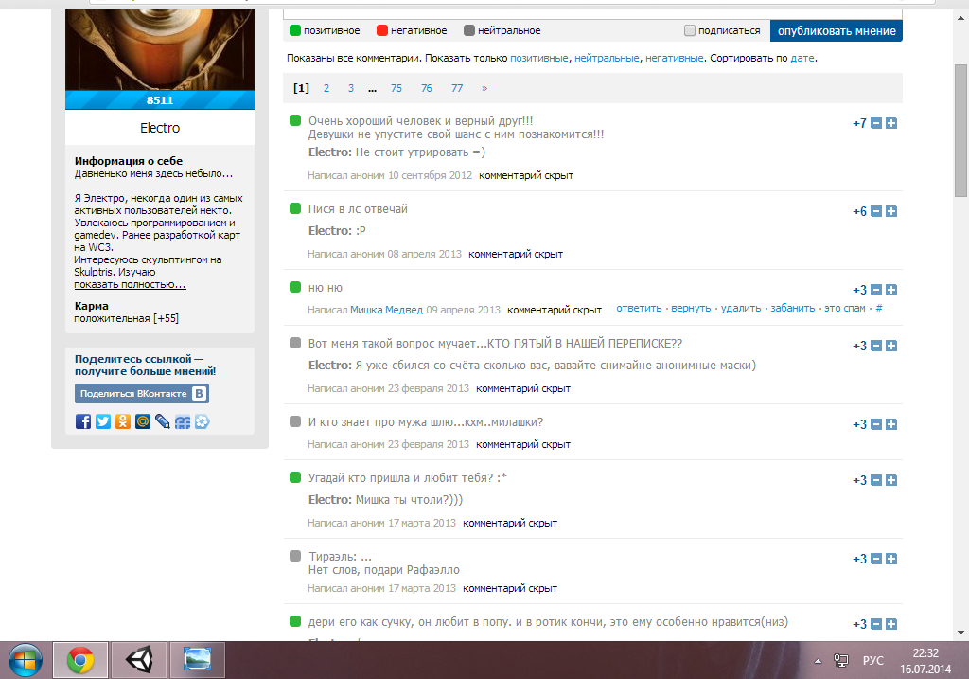Click the scrollbar down arrow
The width and height of the screenshot is (969, 679).
point(960,633)
